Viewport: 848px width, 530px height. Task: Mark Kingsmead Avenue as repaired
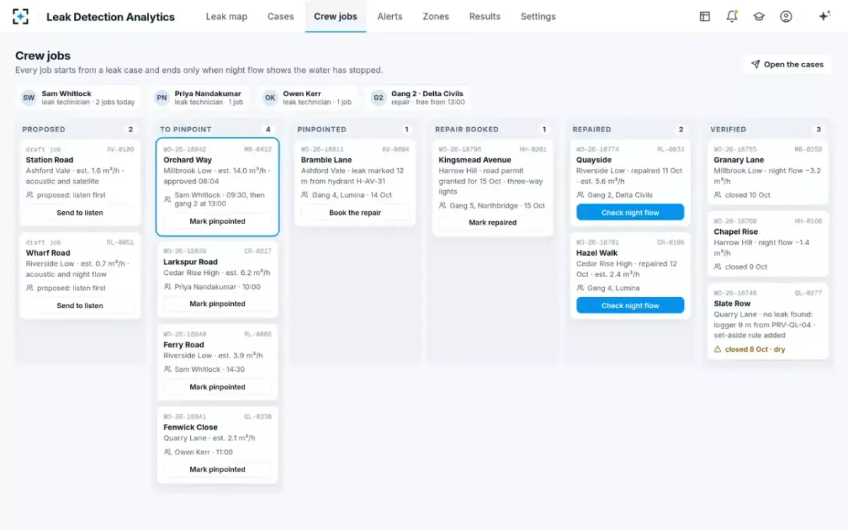pyautogui.click(x=493, y=223)
